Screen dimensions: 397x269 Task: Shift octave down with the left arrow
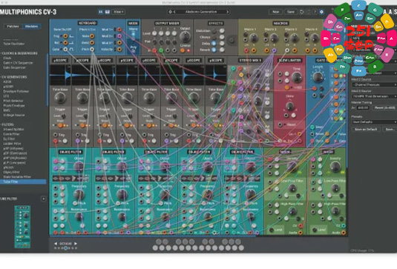coord(56,244)
